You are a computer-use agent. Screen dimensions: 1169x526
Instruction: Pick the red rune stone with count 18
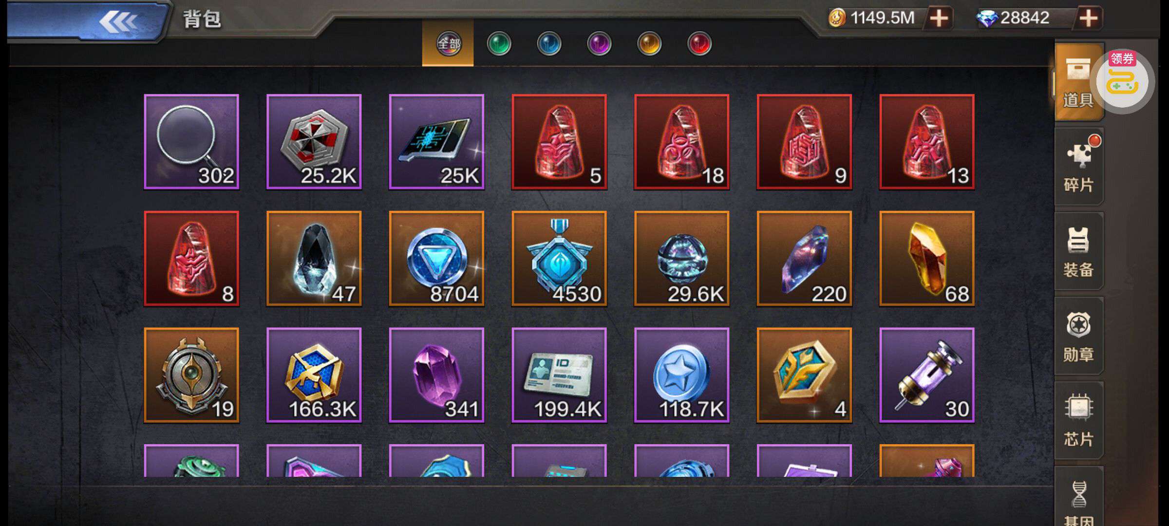(x=682, y=142)
